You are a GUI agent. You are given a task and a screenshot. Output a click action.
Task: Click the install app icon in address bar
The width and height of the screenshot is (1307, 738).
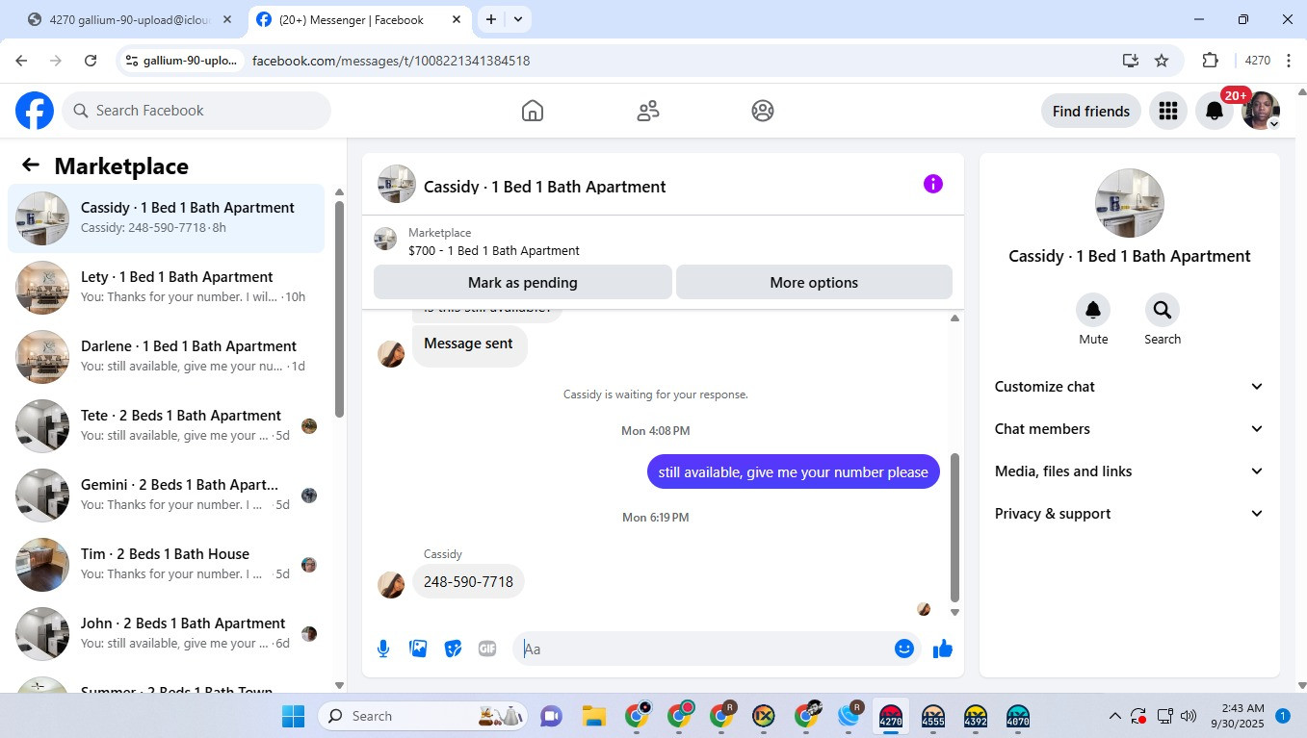(x=1131, y=61)
